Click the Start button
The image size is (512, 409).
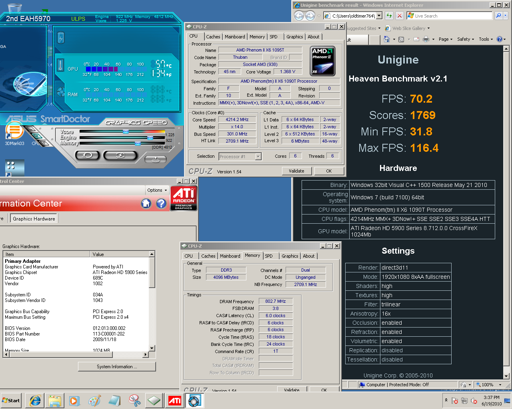[x=11, y=401]
